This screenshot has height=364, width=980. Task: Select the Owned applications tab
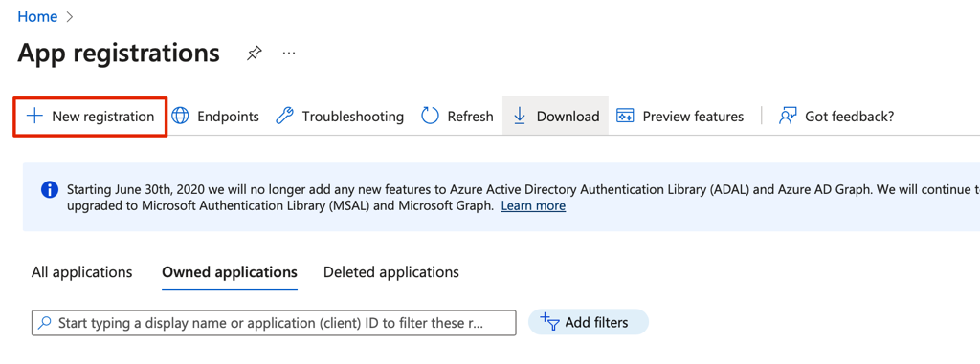coord(230,272)
